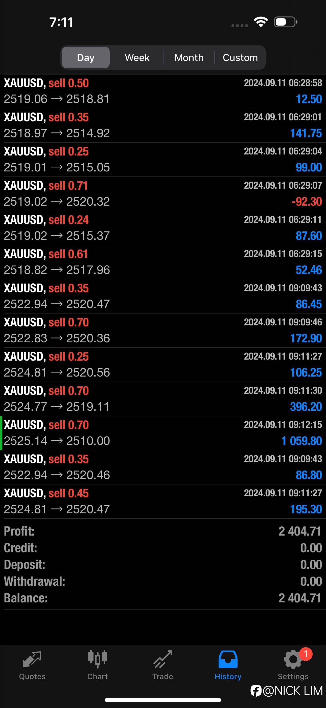Image resolution: width=326 pixels, height=708 pixels.
Task: Open the sell 0.45 trade with profit 195.30
Action: (163, 502)
